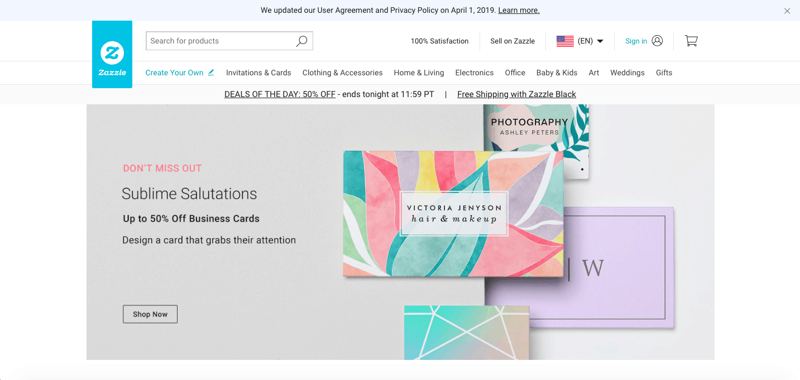This screenshot has height=380, width=800.
Task: Open Art menu
Action: pos(594,73)
